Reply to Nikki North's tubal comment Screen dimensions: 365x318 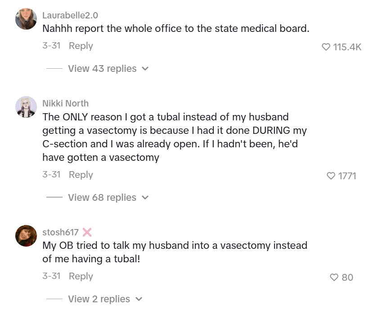81,175
